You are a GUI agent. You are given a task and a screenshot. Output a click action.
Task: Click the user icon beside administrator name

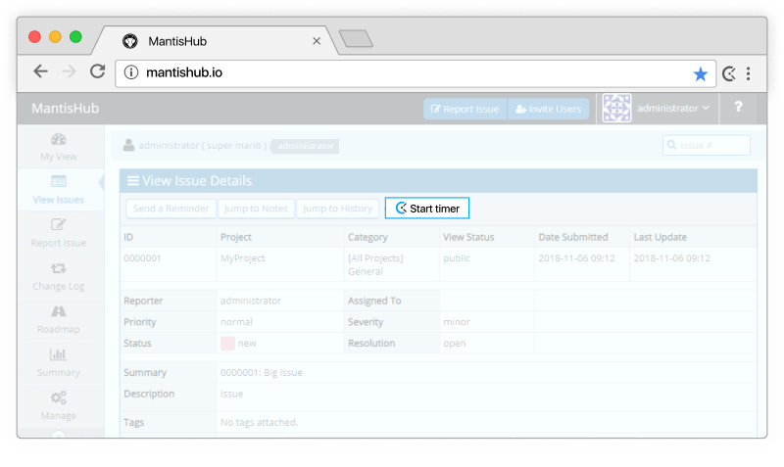click(x=128, y=145)
